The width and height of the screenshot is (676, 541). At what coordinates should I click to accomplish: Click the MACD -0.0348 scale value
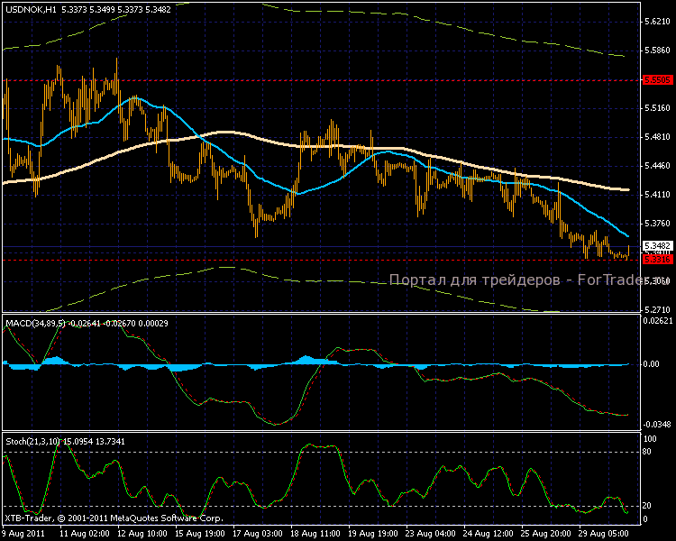tap(656, 424)
